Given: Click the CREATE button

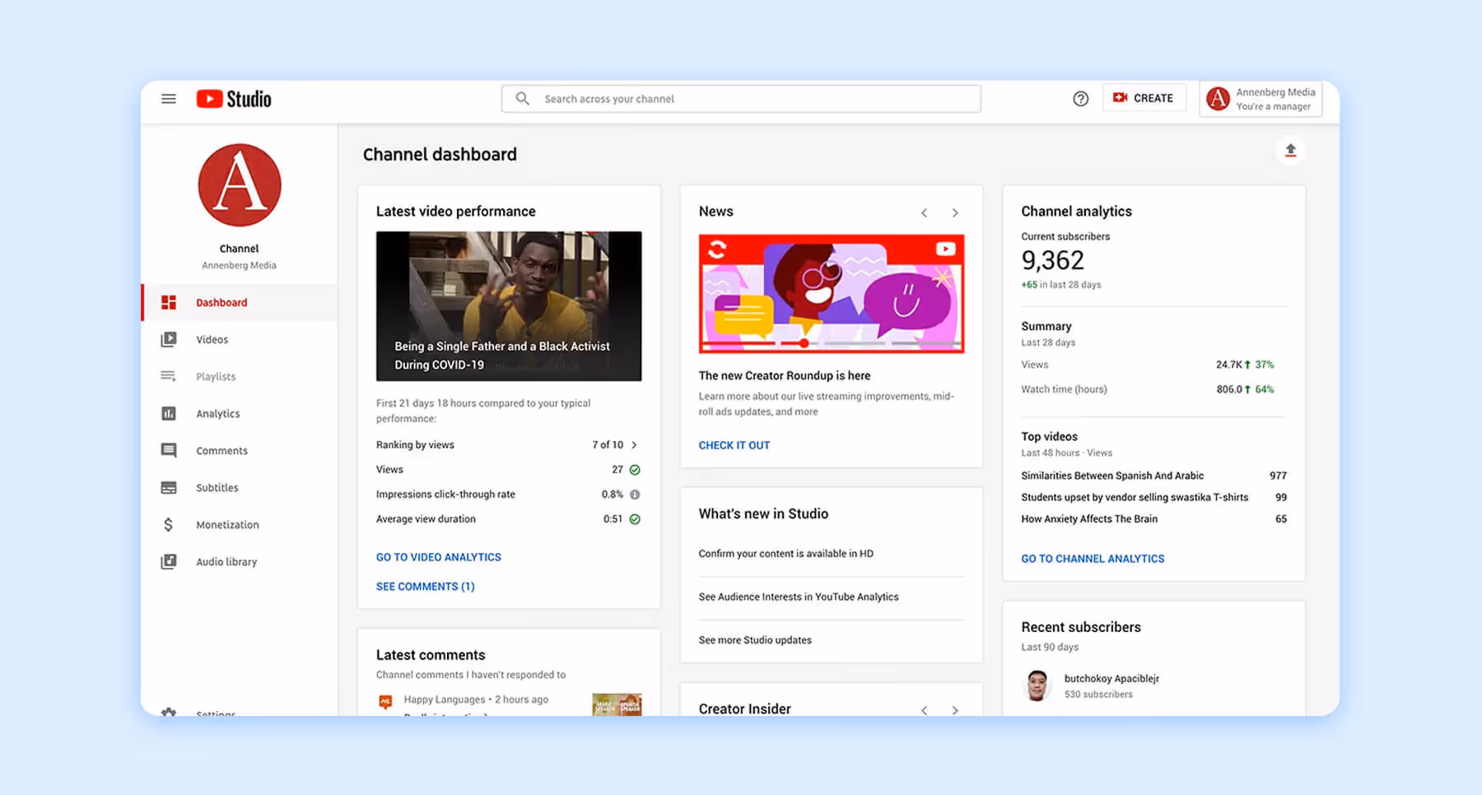Looking at the screenshot, I should pos(1144,97).
